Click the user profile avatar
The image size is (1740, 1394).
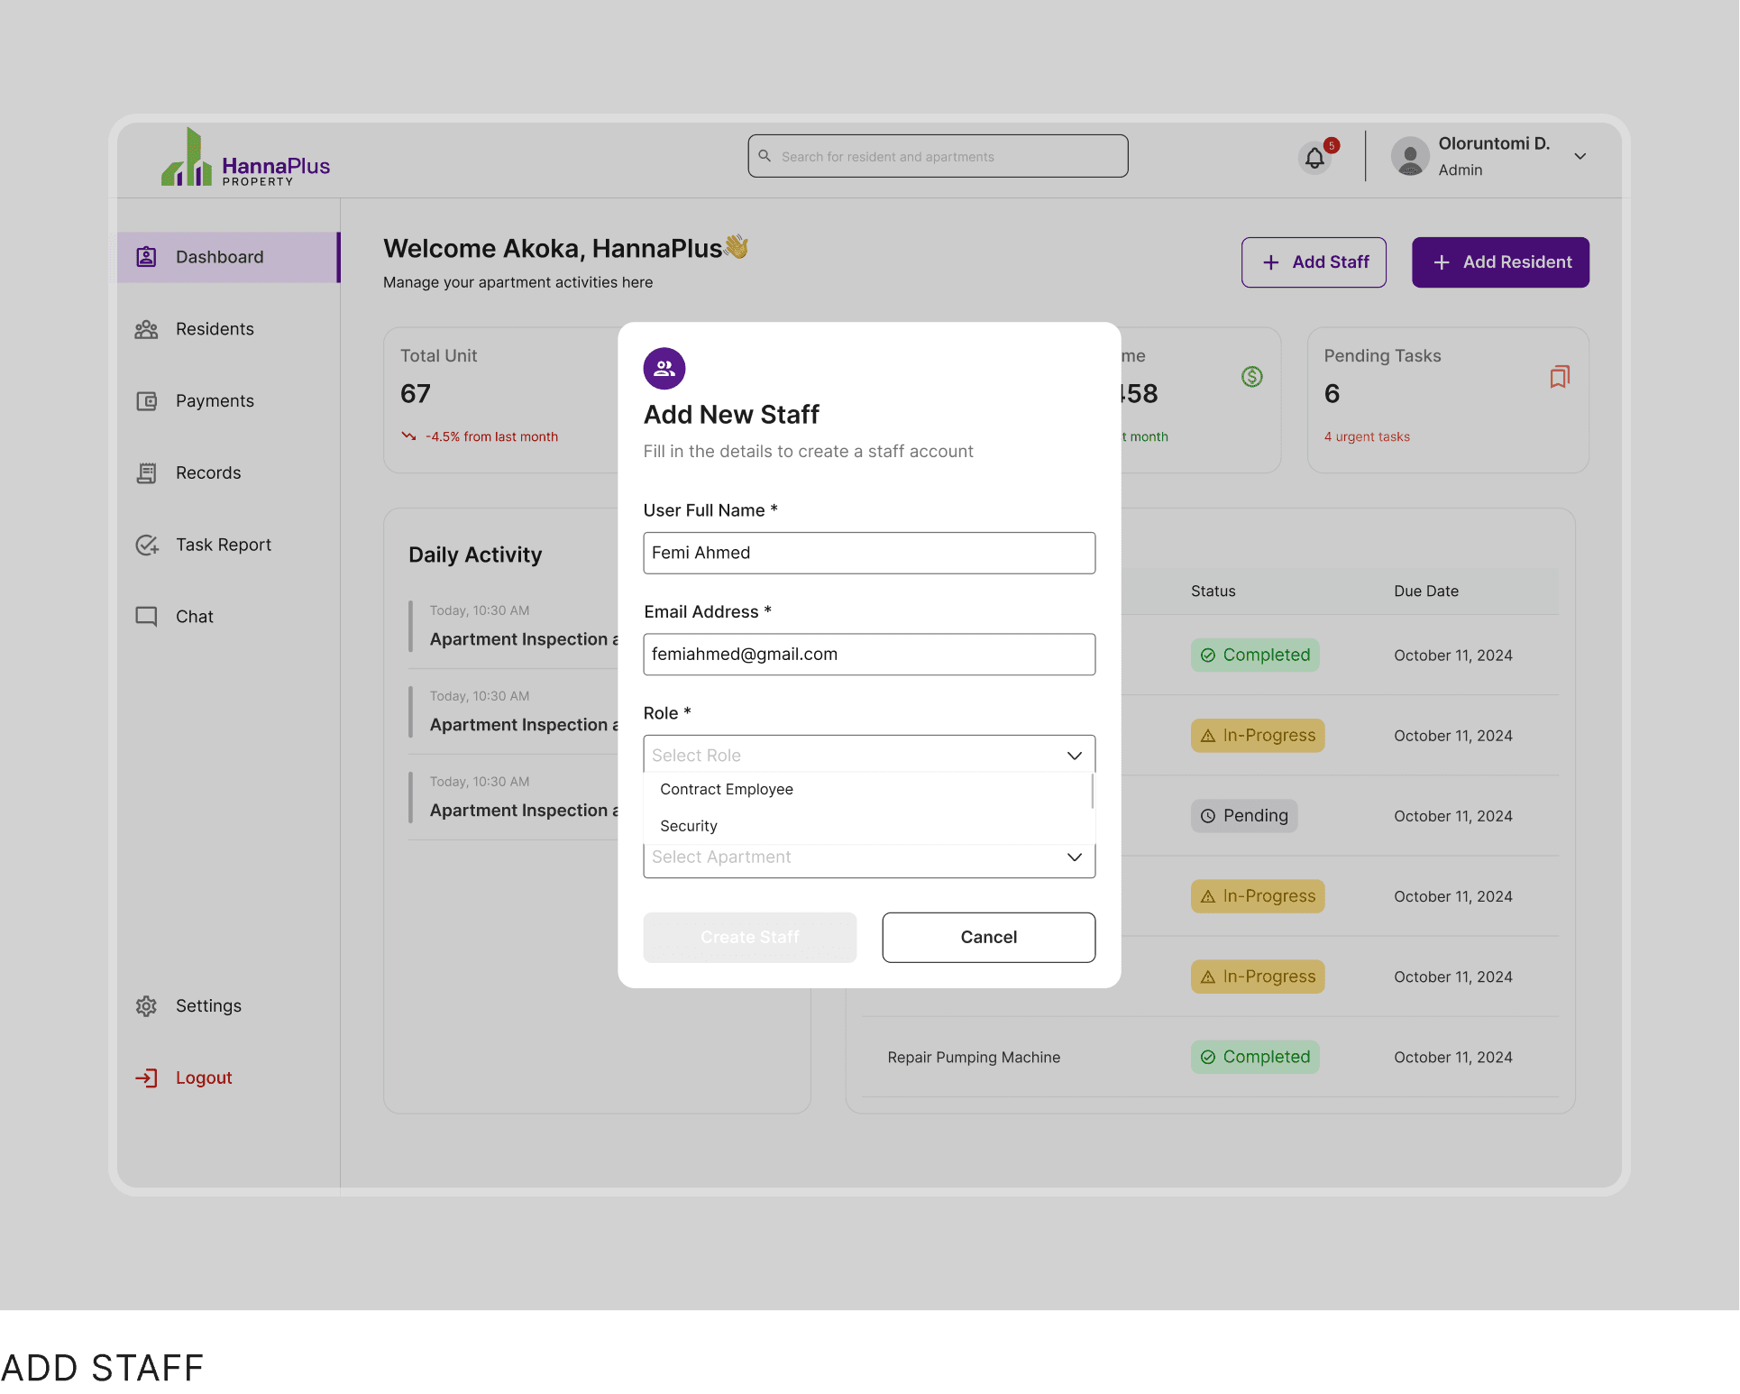click(x=1410, y=157)
